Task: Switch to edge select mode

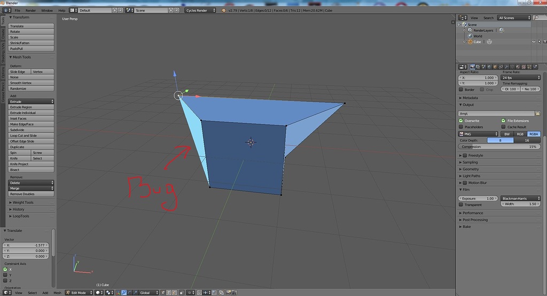Action: 169,293
